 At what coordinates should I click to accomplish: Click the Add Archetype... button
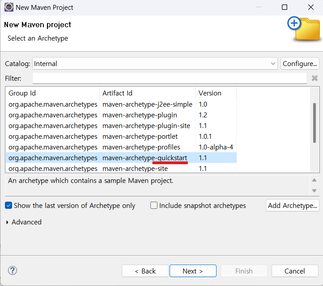292,205
